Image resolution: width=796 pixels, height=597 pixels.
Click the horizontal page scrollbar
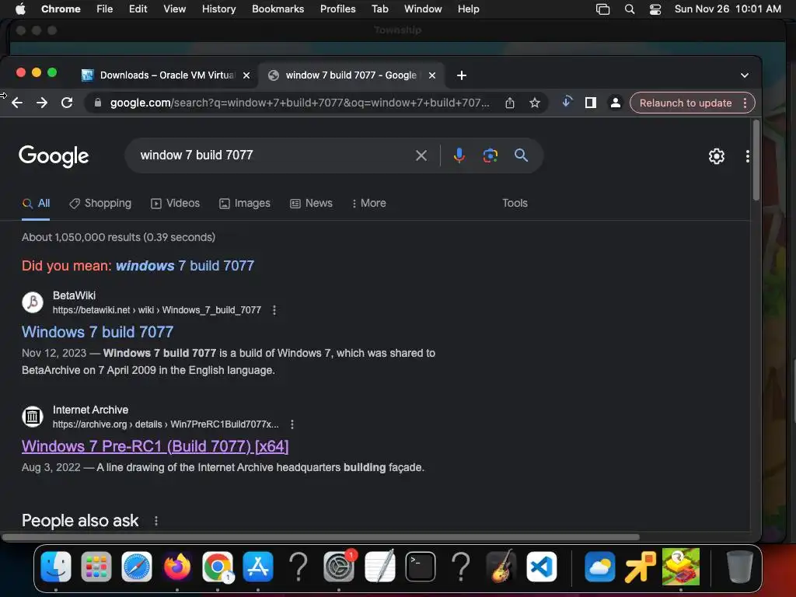point(321,536)
